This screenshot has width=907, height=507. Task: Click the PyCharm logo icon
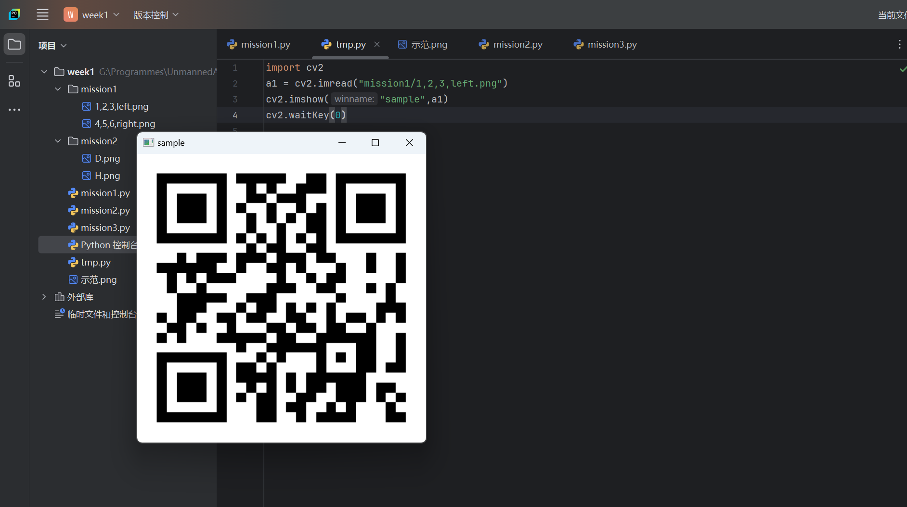14,14
